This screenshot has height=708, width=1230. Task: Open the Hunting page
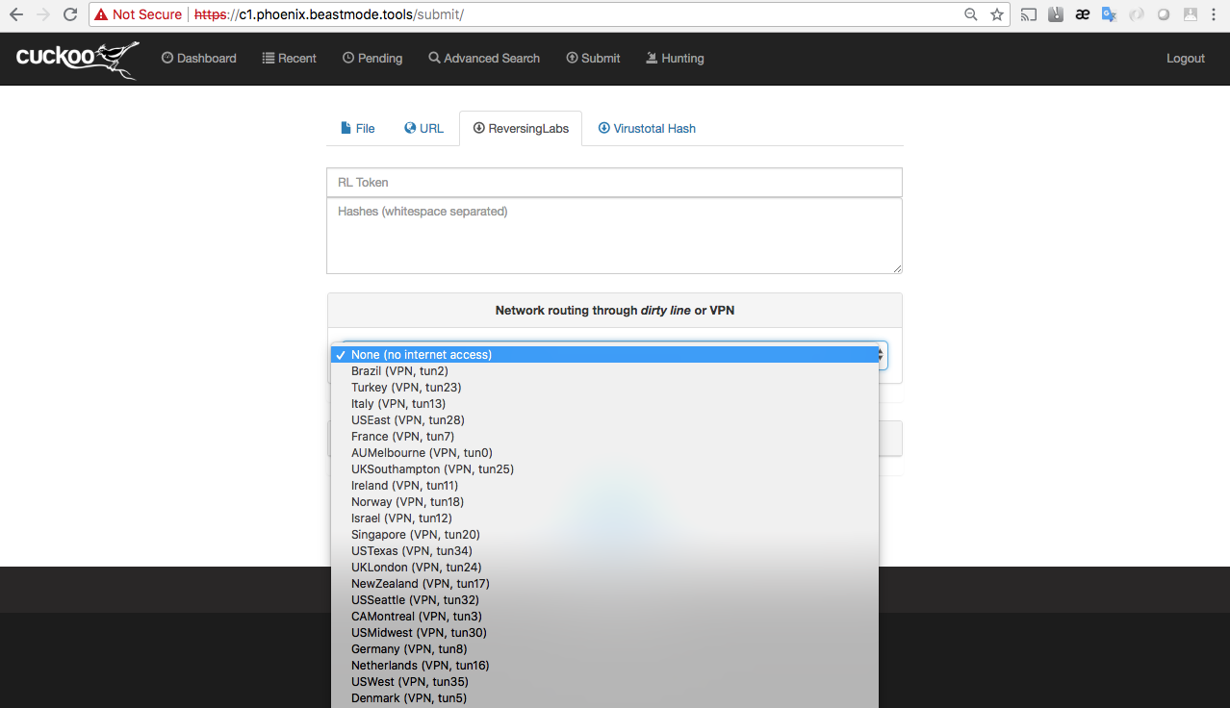[675, 59]
